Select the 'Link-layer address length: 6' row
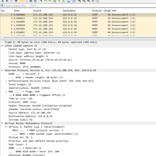 [x=28, y=56]
